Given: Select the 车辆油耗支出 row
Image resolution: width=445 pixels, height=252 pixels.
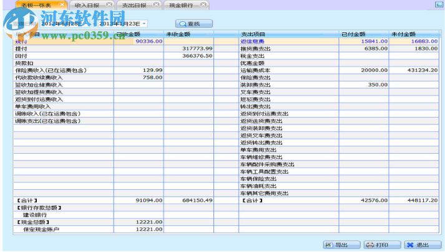Looking at the screenshot, I should pyautogui.click(x=289, y=186).
